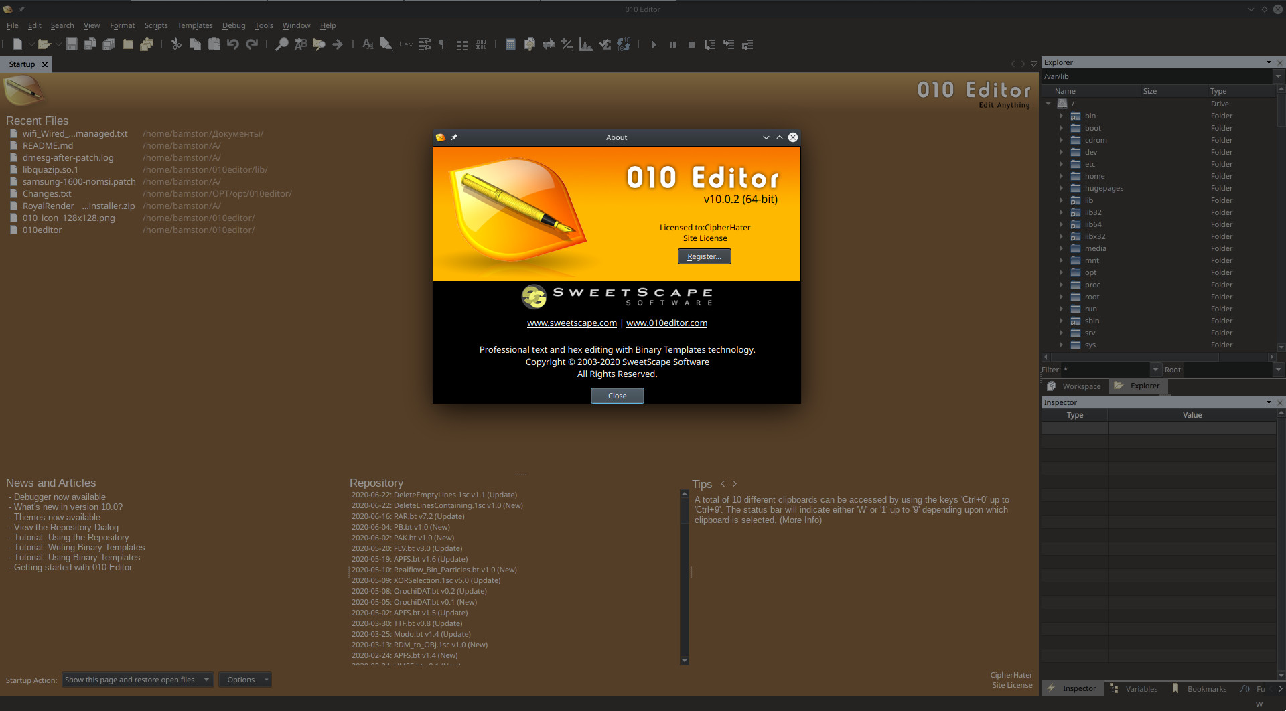
Task: Toggle column mode icon
Action: click(x=462, y=44)
